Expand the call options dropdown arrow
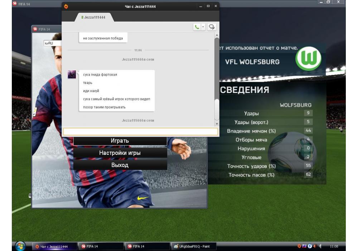358x251 pixels. coord(203,27)
